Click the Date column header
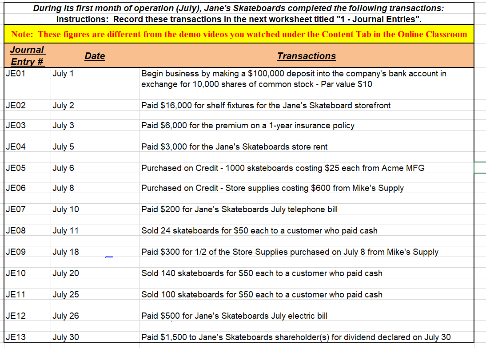486x348 pixels. (x=95, y=55)
